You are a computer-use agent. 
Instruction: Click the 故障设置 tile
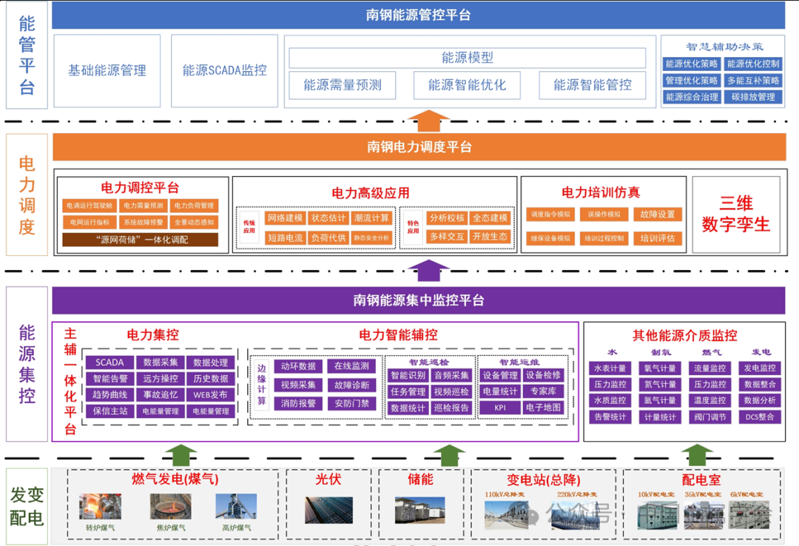658,214
